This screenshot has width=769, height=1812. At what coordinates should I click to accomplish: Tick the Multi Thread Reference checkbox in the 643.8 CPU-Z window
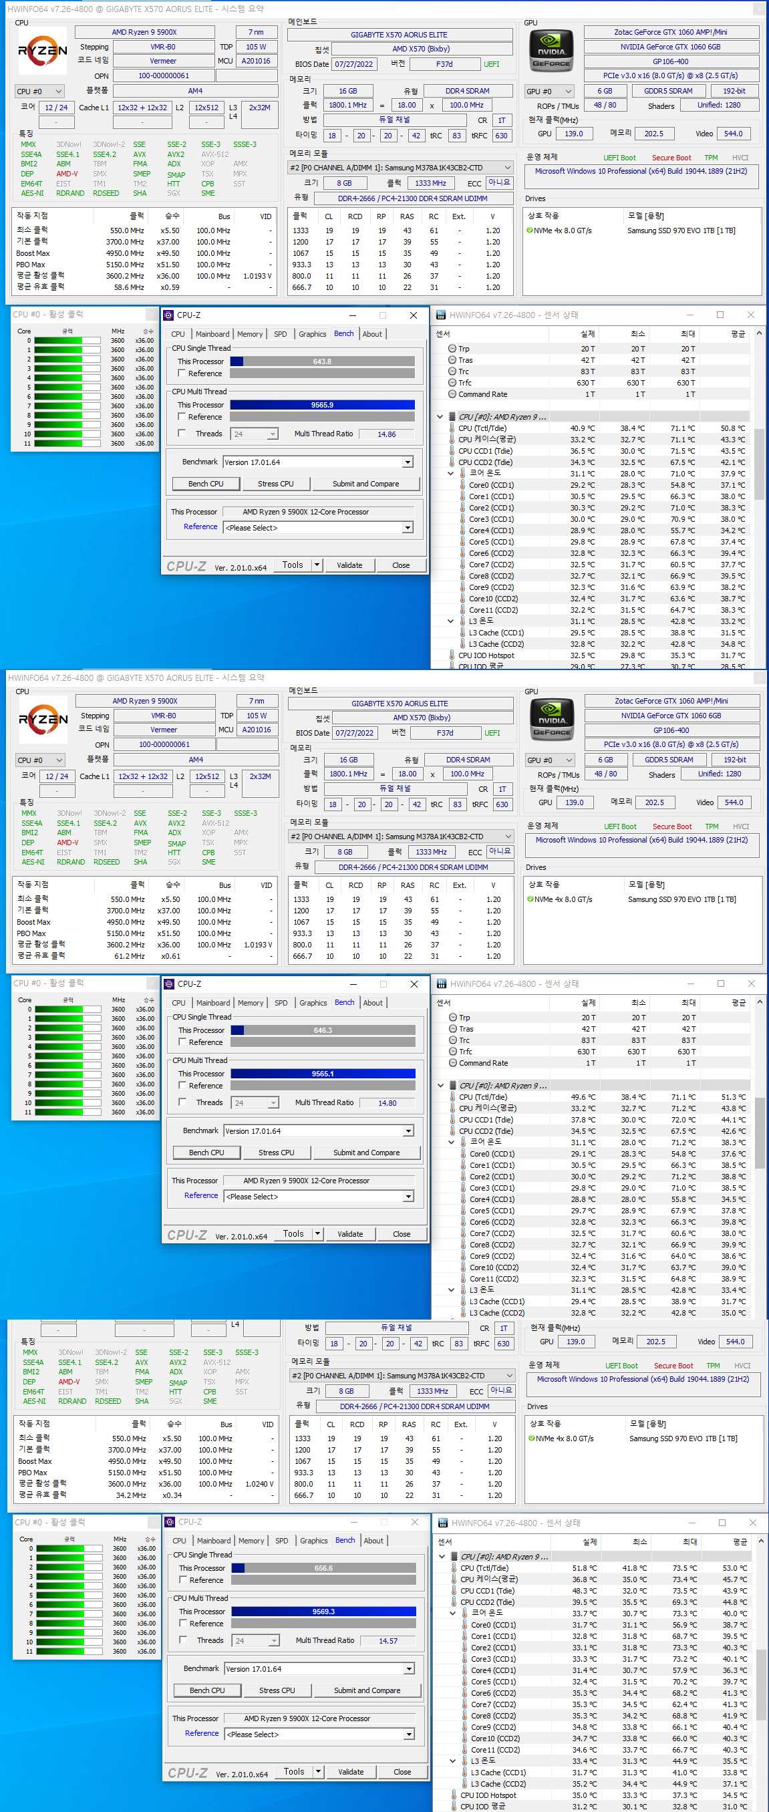pyautogui.click(x=182, y=417)
